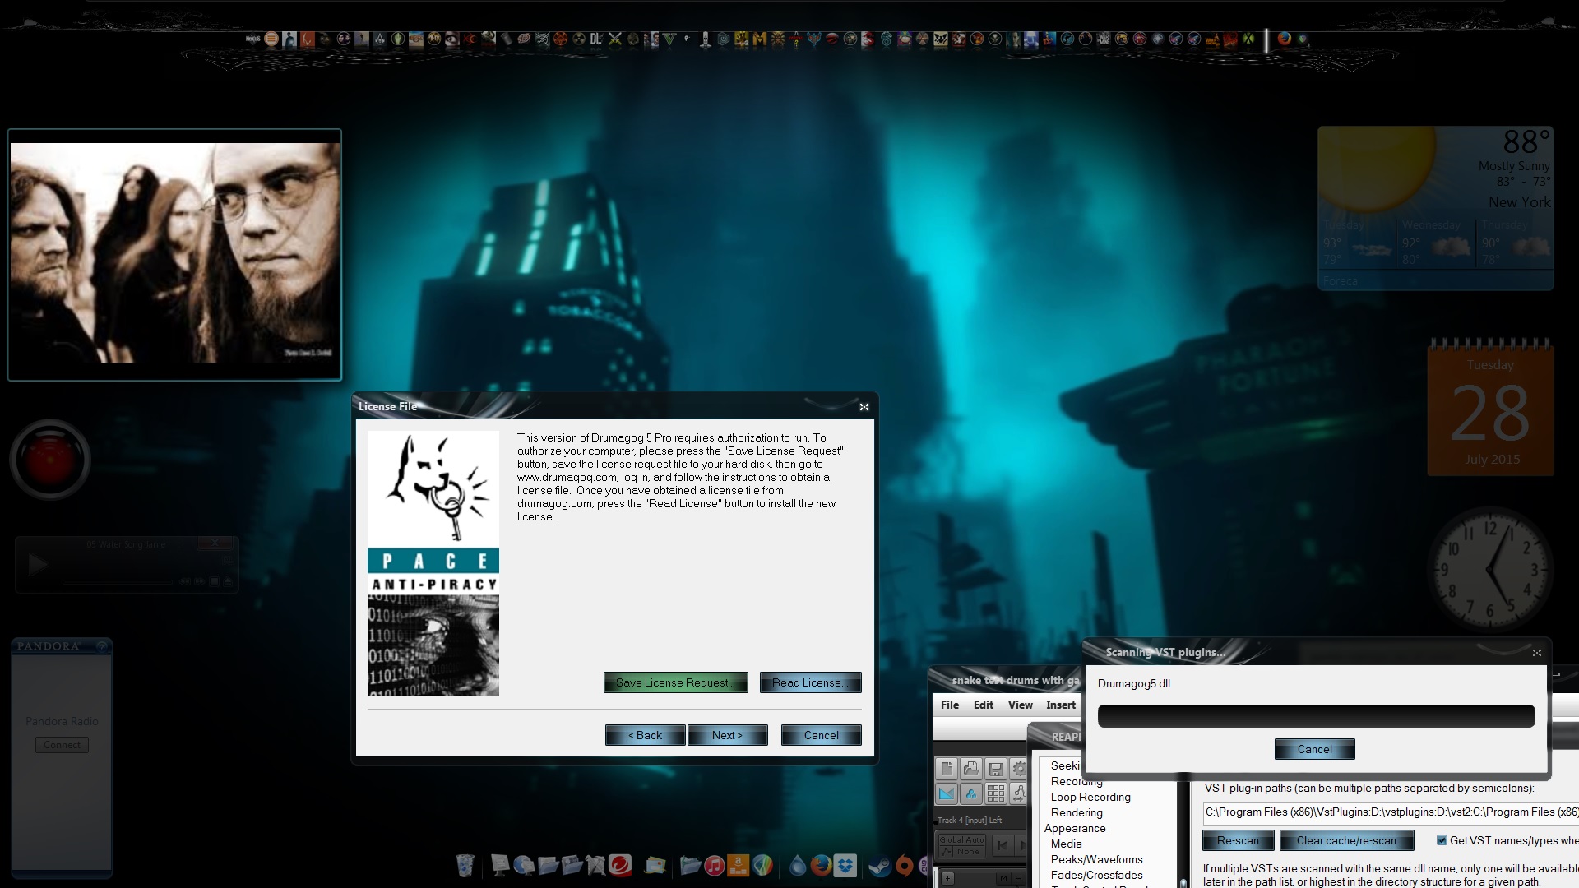Click the band photo thumbnail widget
This screenshot has height=888, width=1579.
[x=174, y=254]
